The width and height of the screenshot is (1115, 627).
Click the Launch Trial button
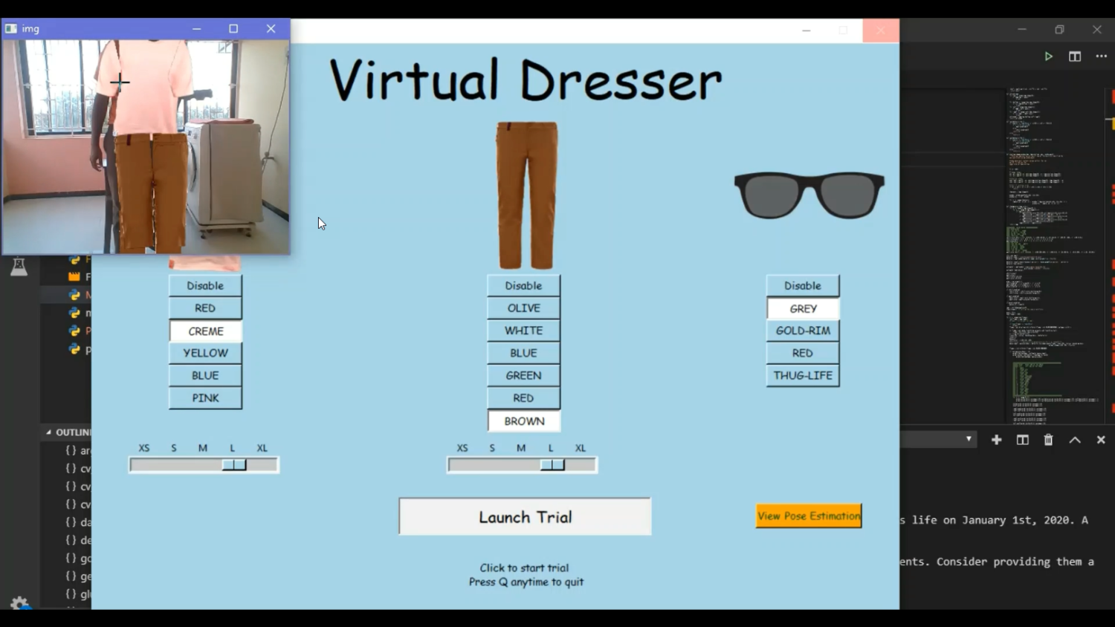(x=524, y=516)
